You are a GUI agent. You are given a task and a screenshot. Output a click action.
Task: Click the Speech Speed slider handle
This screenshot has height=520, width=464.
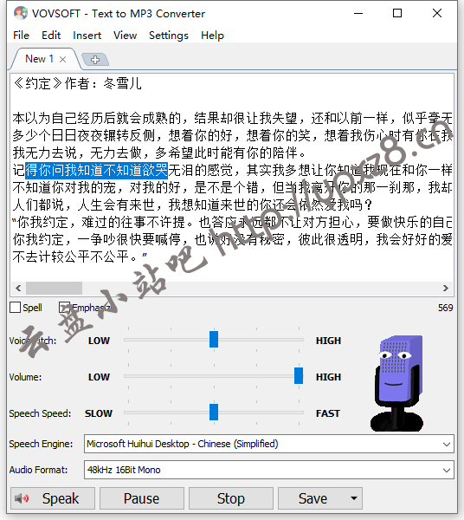(x=214, y=413)
